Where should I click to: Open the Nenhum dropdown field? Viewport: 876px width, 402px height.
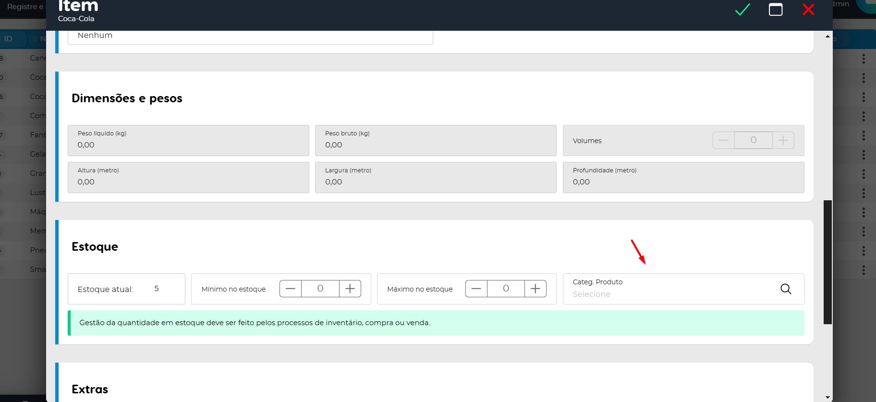coord(250,36)
